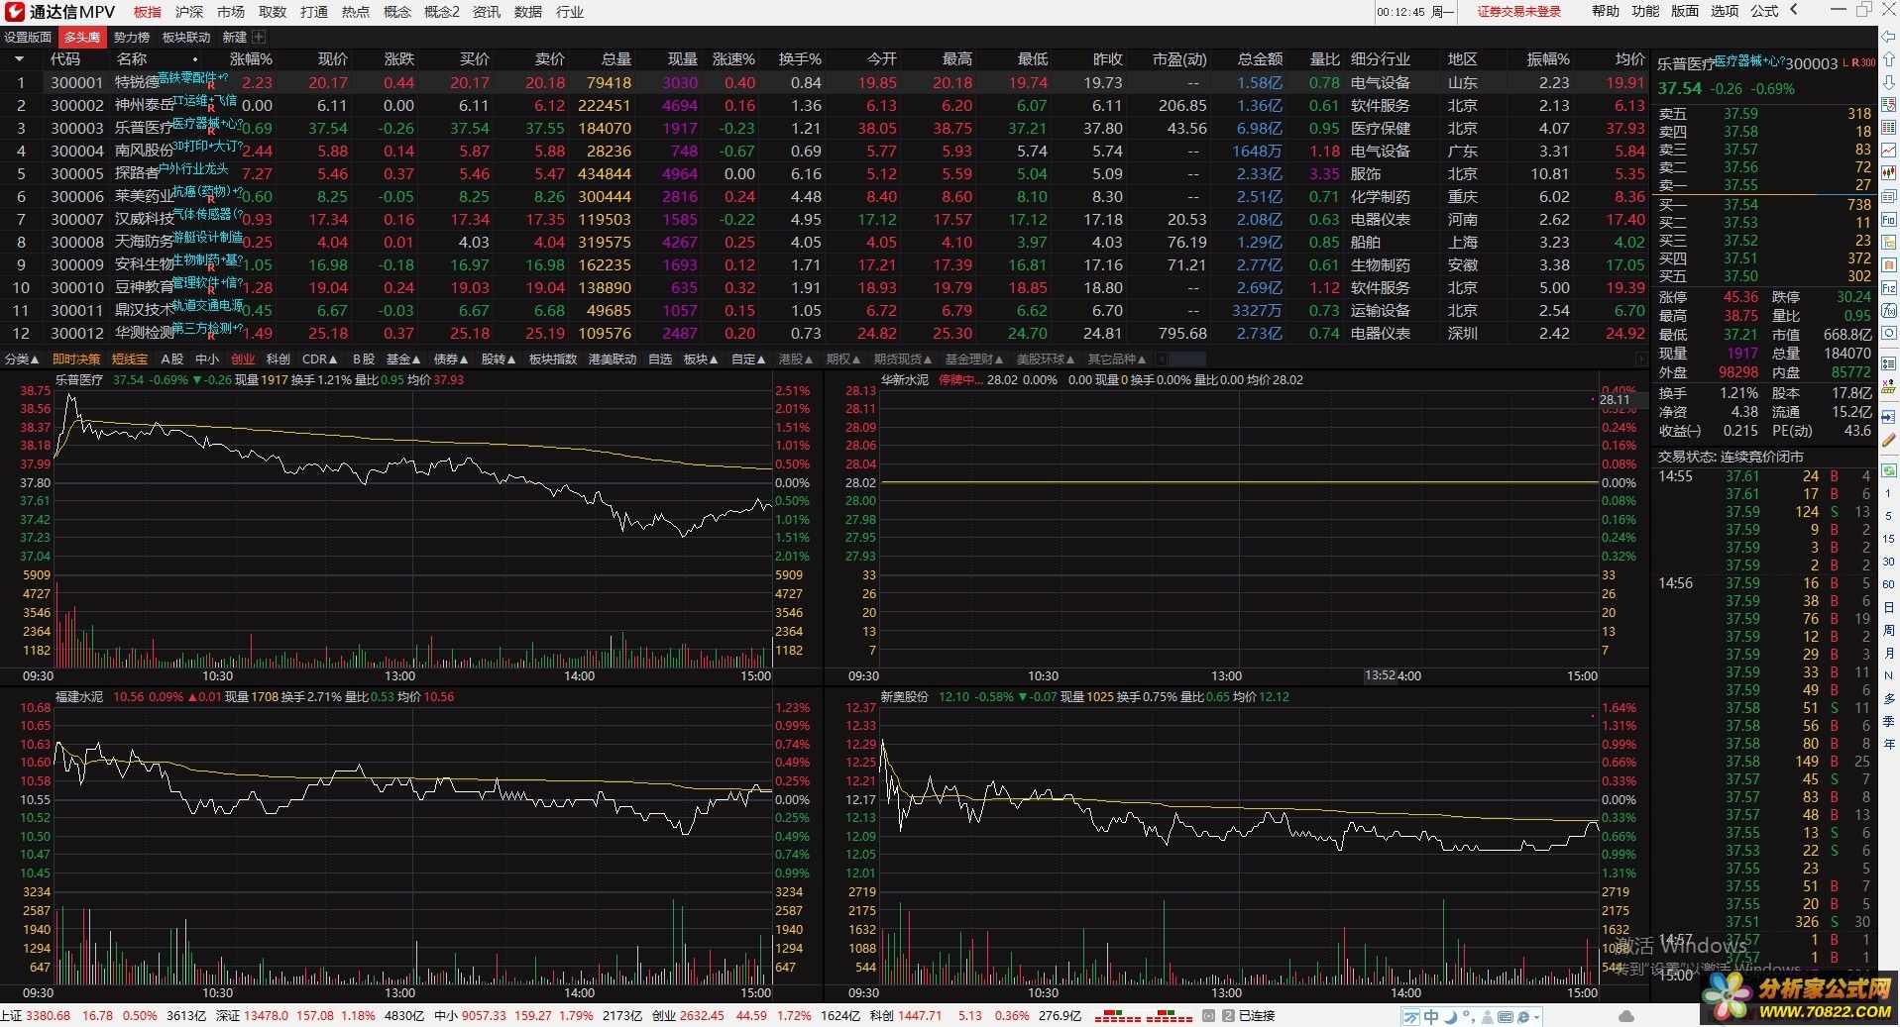Open the pencil drawing tool icon
The width and height of the screenshot is (1900, 1027).
coord(1888,440)
